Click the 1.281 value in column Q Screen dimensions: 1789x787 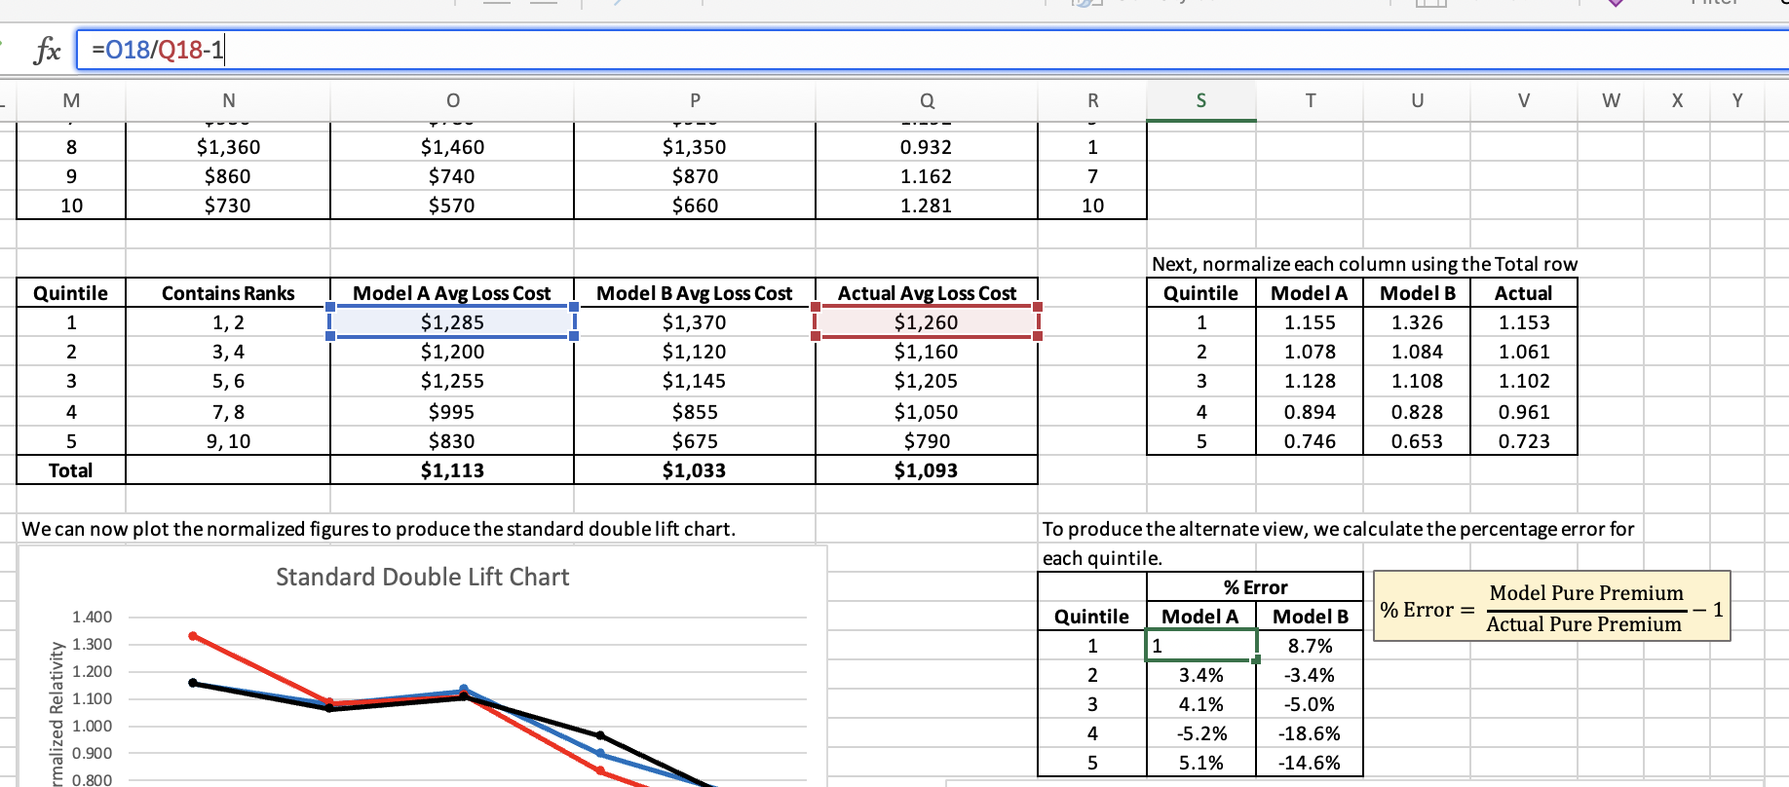[x=926, y=206]
